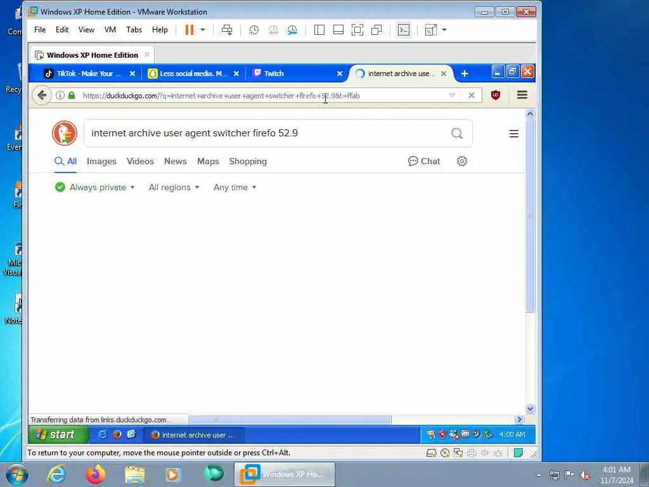Open the Windows XP start menu

pos(58,434)
